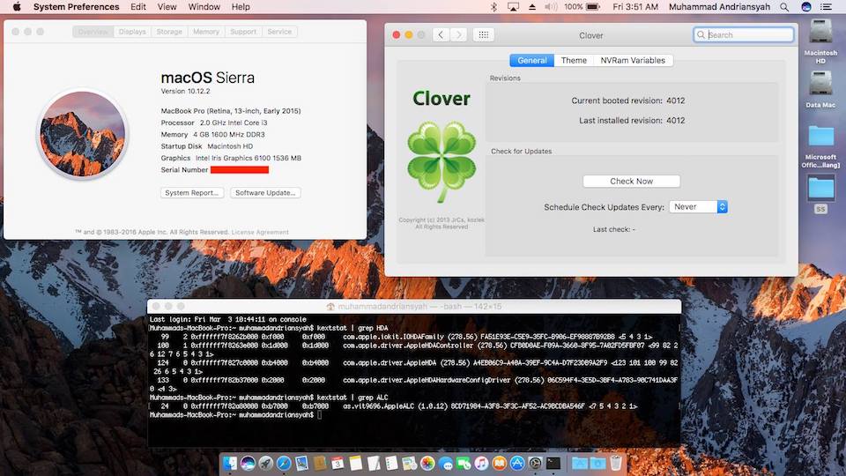Image resolution: width=846 pixels, height=476 pixels.
Task: Open iTunes music note icon in Dock
Action: click(481, 463)
